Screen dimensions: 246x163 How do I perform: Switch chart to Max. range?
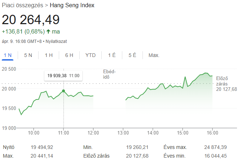click(x=154, y=55)
